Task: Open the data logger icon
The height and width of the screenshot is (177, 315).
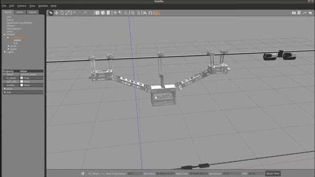Action: pyautogui.click(x=299, y=13)
